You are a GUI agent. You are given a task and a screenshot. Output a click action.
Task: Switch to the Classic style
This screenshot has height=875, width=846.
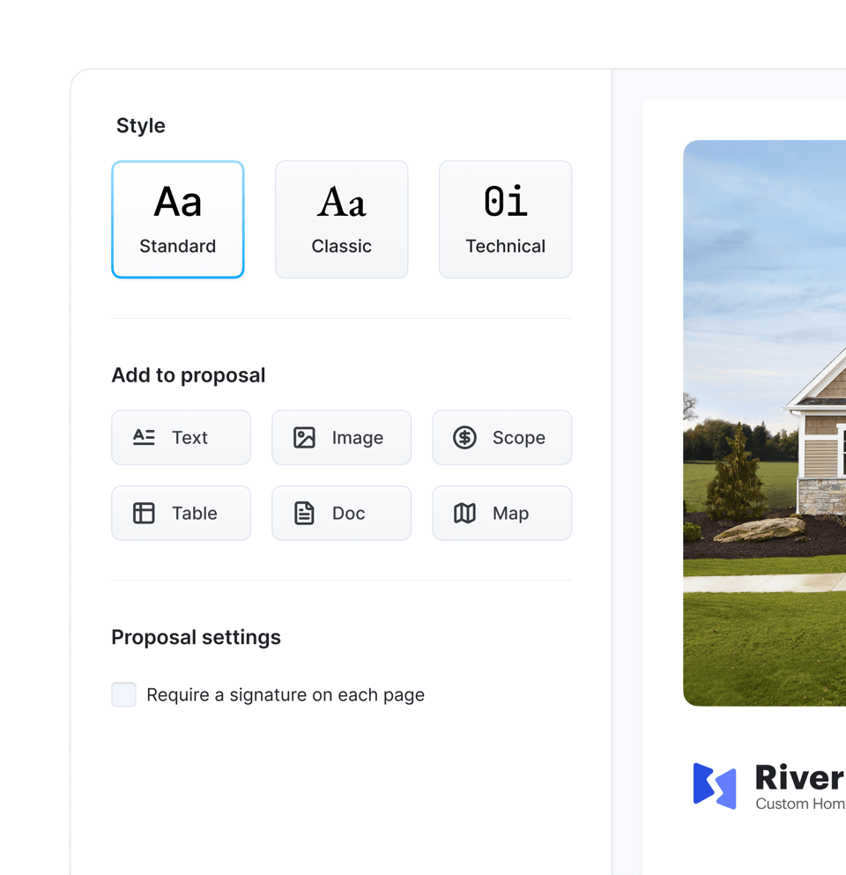coord(341,219)
